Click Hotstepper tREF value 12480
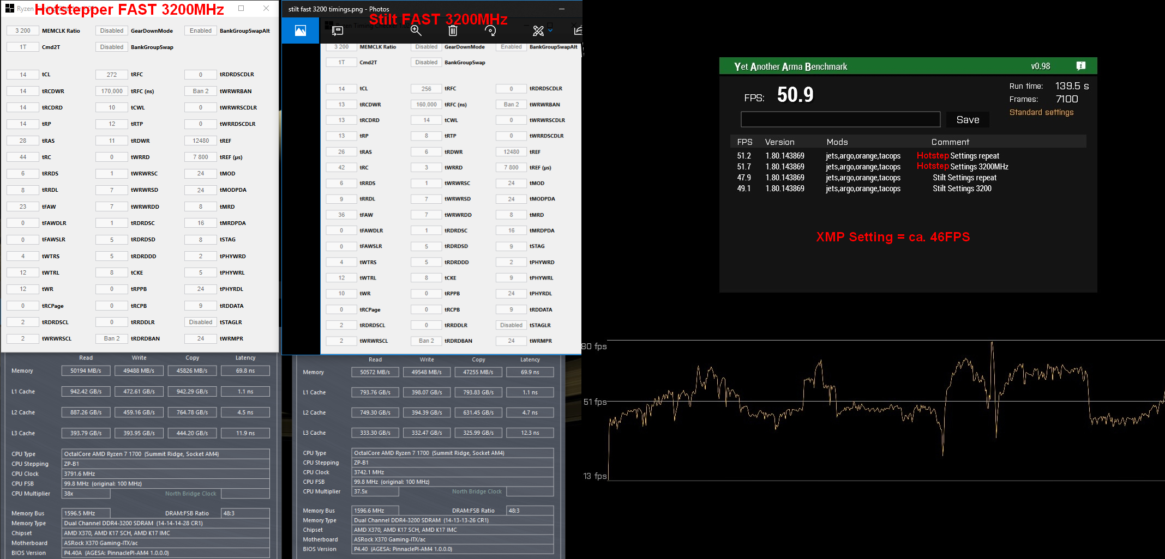Viewport: 1165px width, 559px height. click(x=201, y=141)
